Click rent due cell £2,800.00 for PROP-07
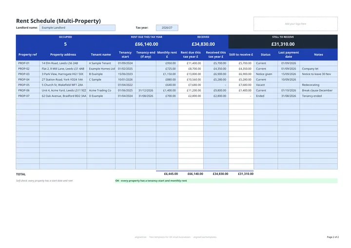 [191, 96]
